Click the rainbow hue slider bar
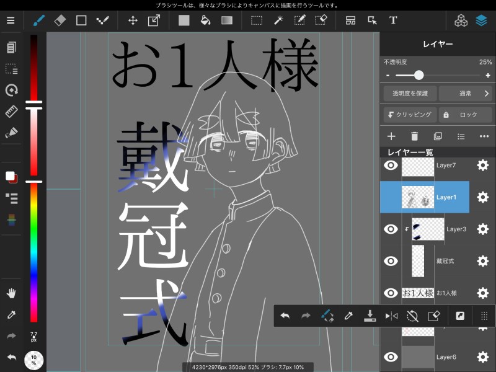 (x=34, y=252)
